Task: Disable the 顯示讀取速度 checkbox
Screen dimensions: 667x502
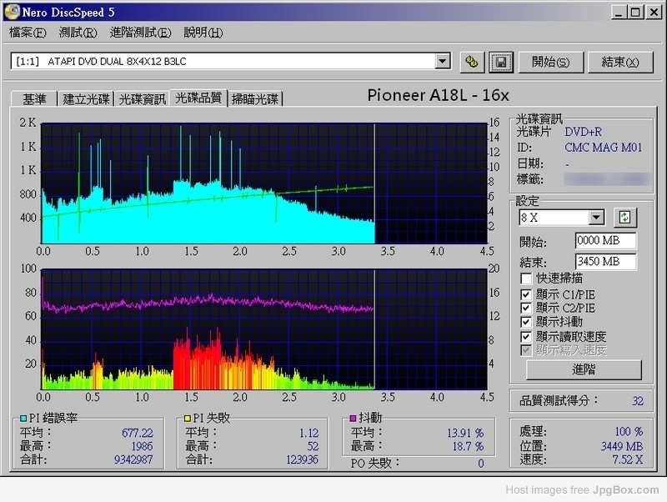Action: click(x=525, y=336)
